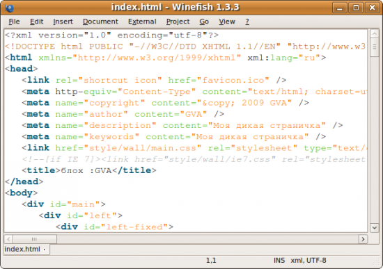The width and height of the screenshot is (383, 269).
Task: Click the vertical scrollbar thumb
Action: tap(374, 47)
